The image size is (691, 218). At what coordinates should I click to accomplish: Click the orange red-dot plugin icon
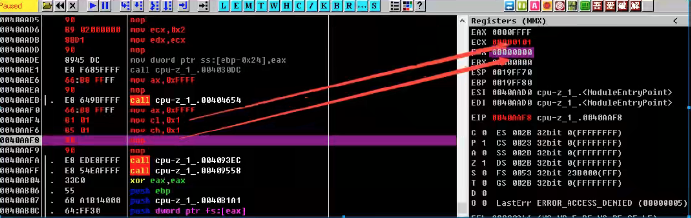(547, 6)
